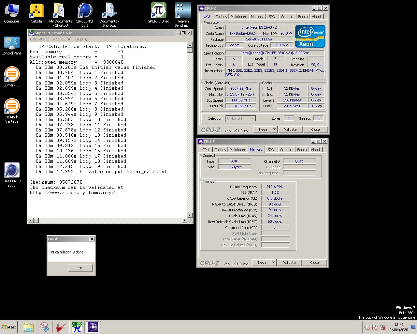Click the Intel Xeon logo badge

click(310, 36)
